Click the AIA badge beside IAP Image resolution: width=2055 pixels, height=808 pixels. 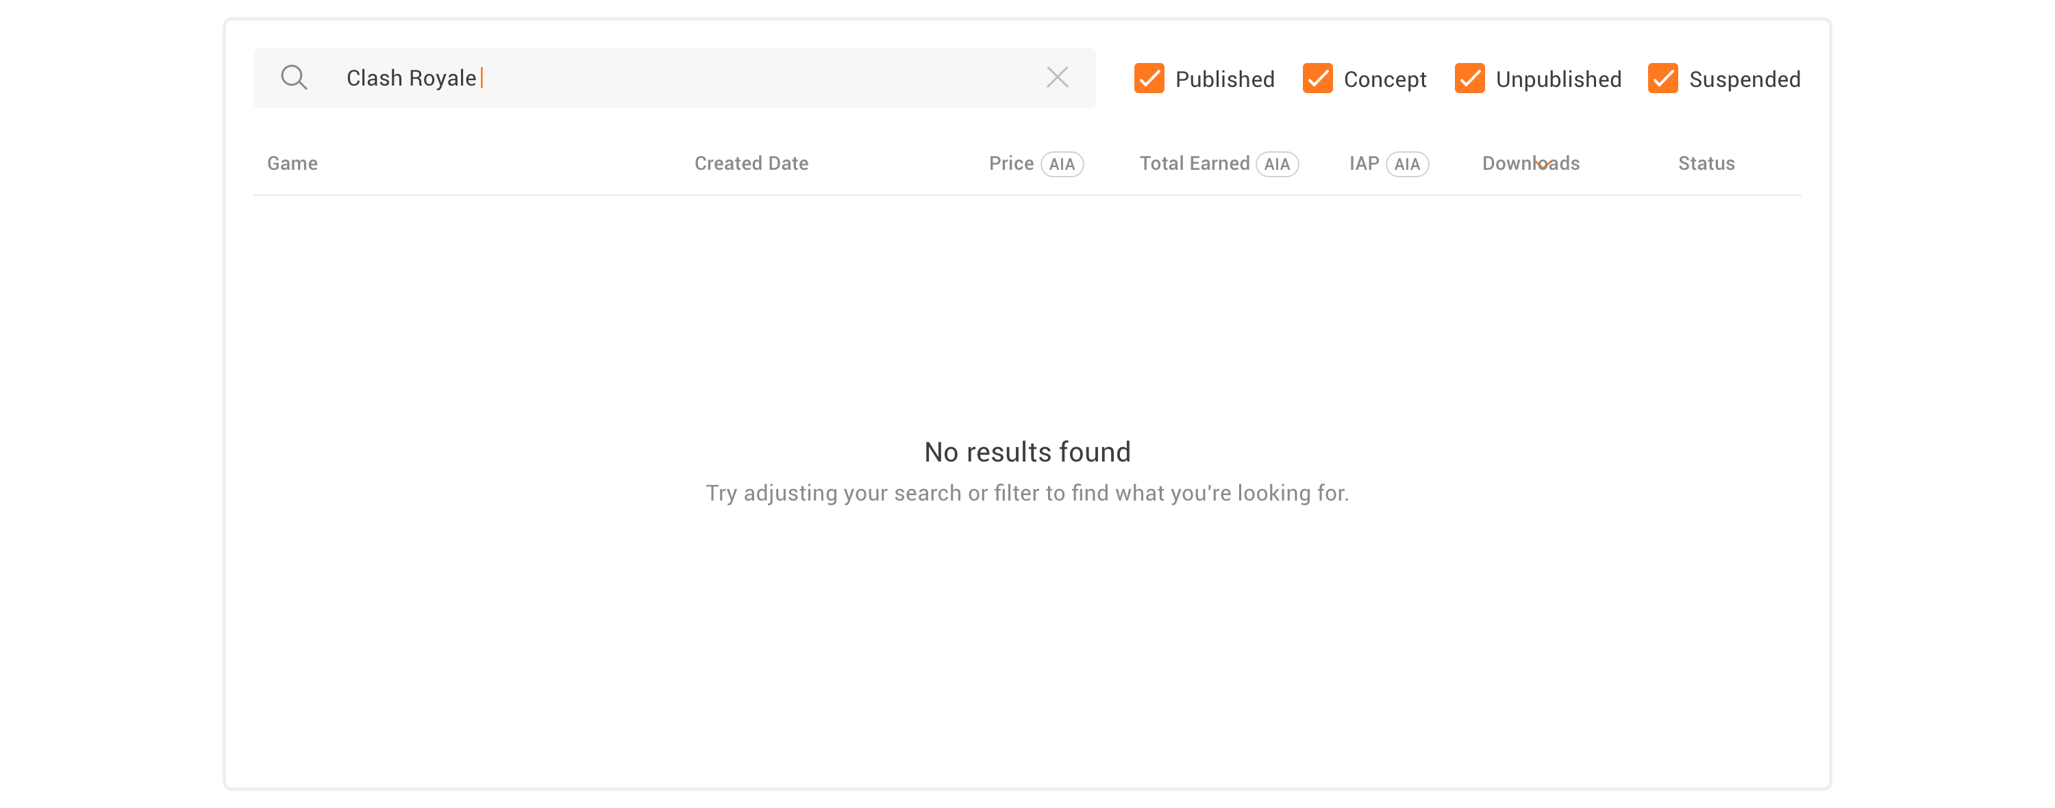point(1406,164)
